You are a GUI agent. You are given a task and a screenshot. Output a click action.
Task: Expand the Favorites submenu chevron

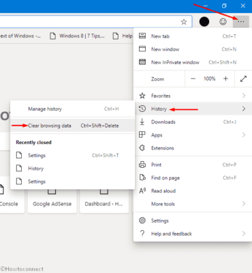(244, 96)
